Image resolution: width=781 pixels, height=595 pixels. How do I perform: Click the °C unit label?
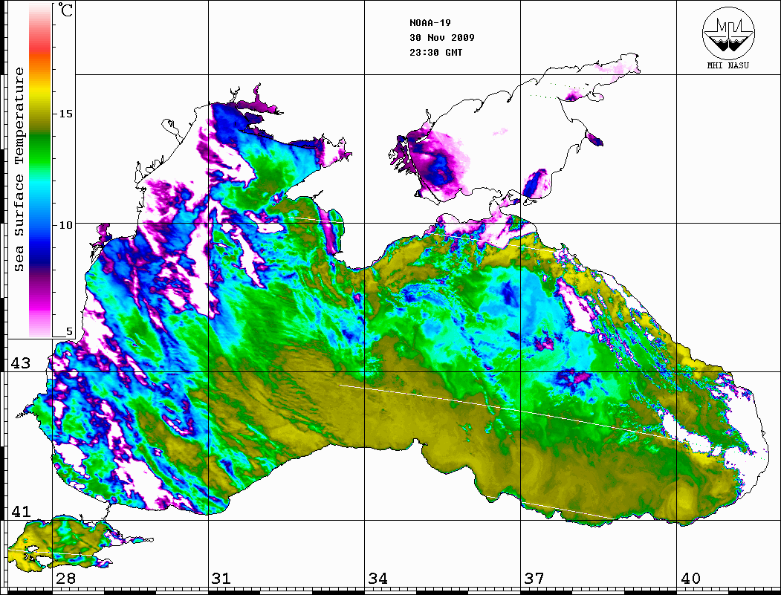[x=65, y=10]
